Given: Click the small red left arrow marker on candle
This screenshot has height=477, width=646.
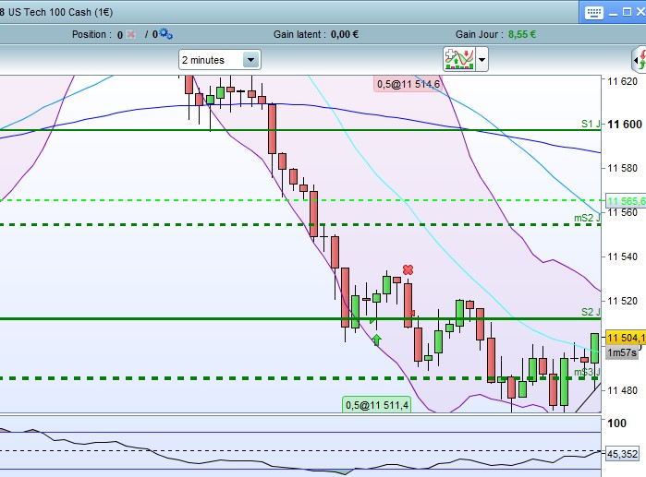Looking at the screenshot, I should 412,314.
